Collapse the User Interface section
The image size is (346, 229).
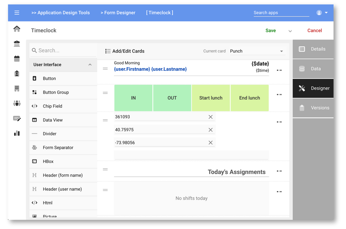[x=90, y=65]
